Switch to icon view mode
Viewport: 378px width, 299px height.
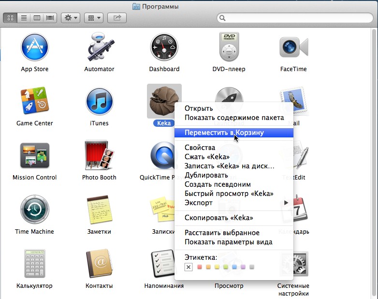click(10, 18)
